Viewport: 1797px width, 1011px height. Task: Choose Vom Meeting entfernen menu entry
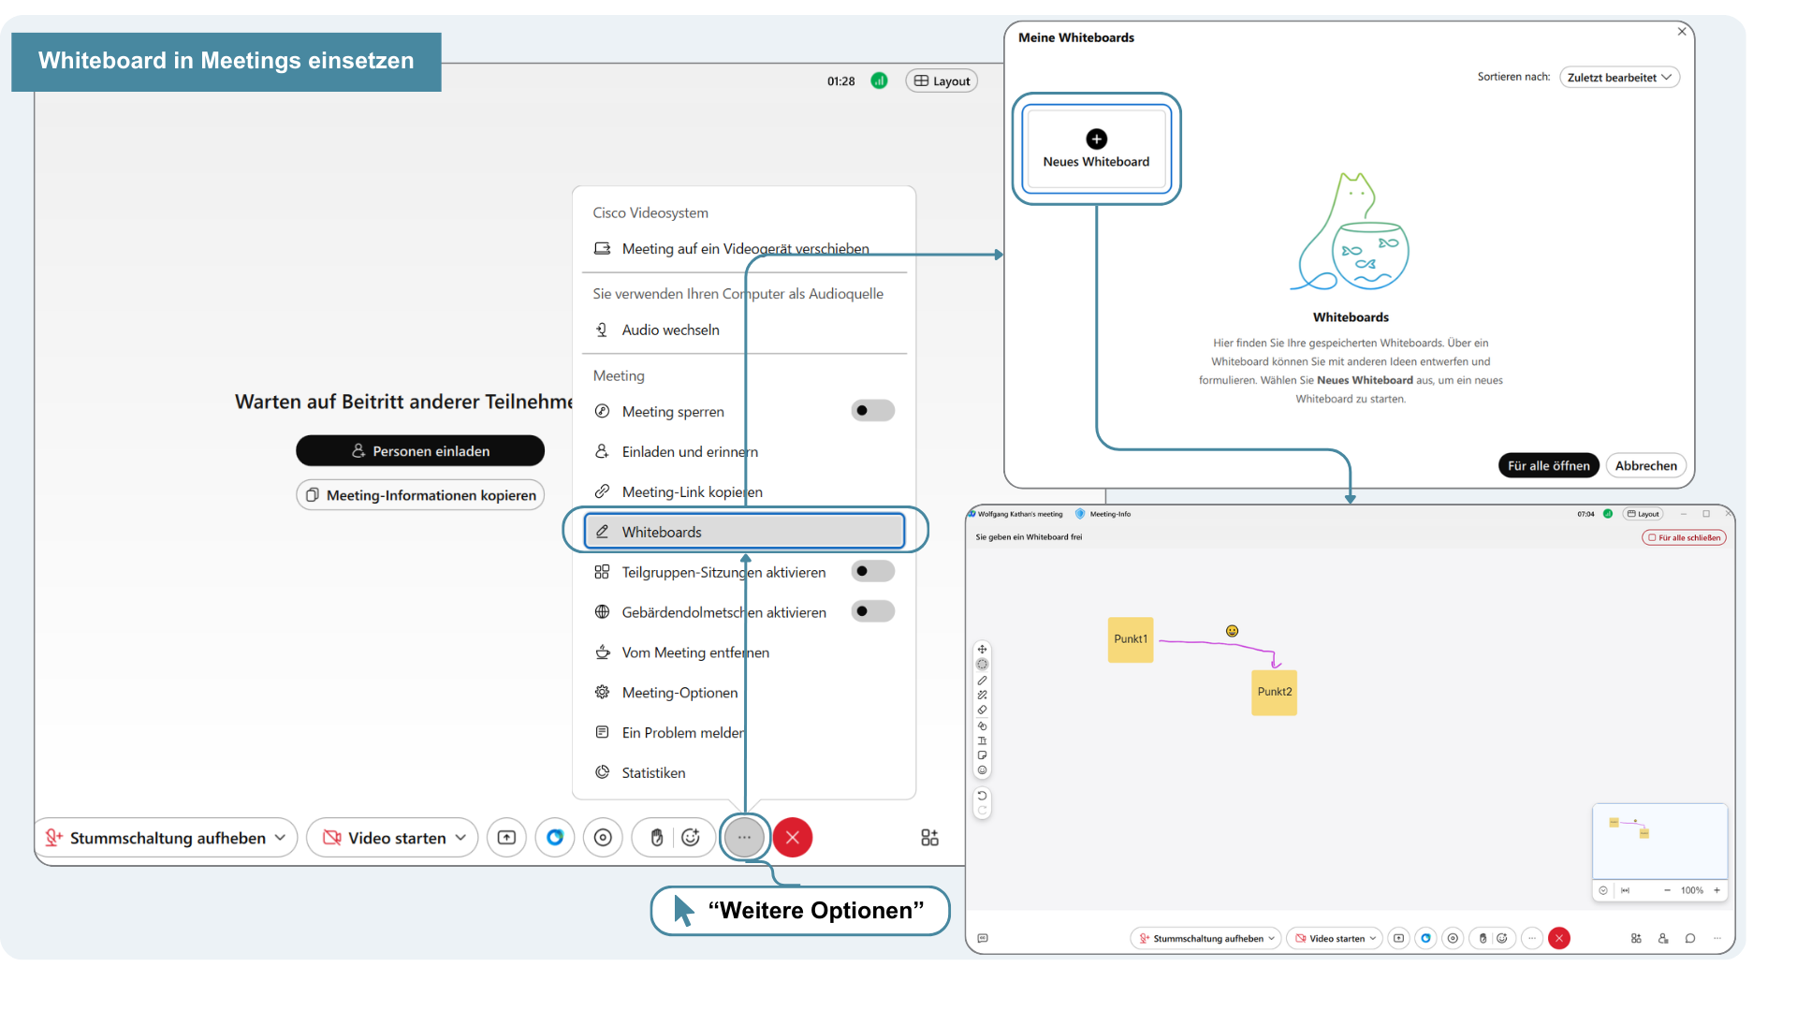[x=745, y=652]
